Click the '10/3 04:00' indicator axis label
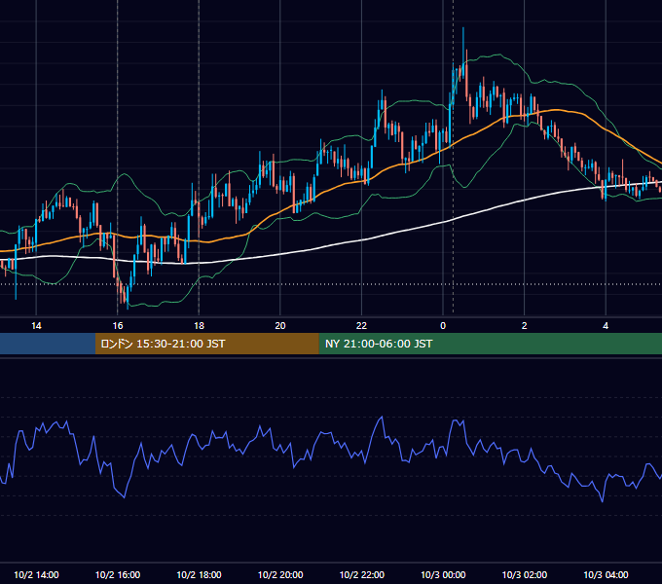 606,574
